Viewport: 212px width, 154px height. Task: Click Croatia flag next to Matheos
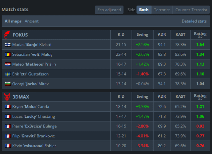8,64
